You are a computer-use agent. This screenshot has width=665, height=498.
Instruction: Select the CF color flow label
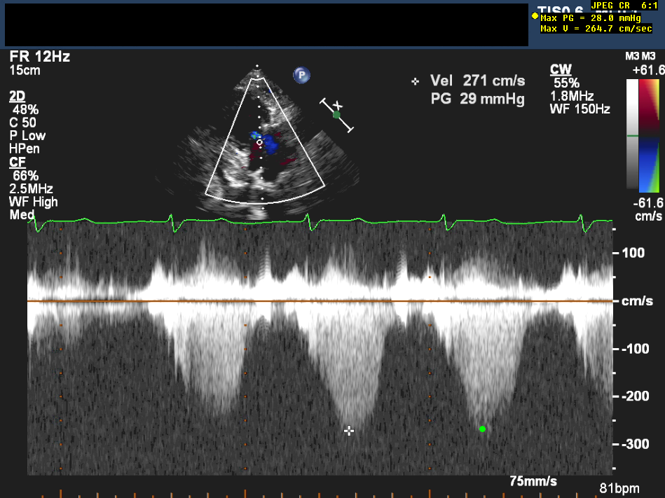pos(18,162)
